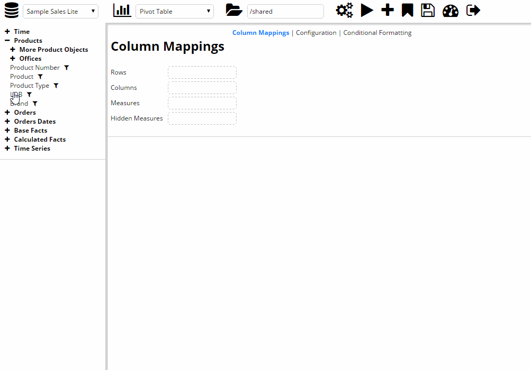Click the Brand filter funnel icon
The height and width of the screenshot is (370, 531).
(x=35, y=104)
